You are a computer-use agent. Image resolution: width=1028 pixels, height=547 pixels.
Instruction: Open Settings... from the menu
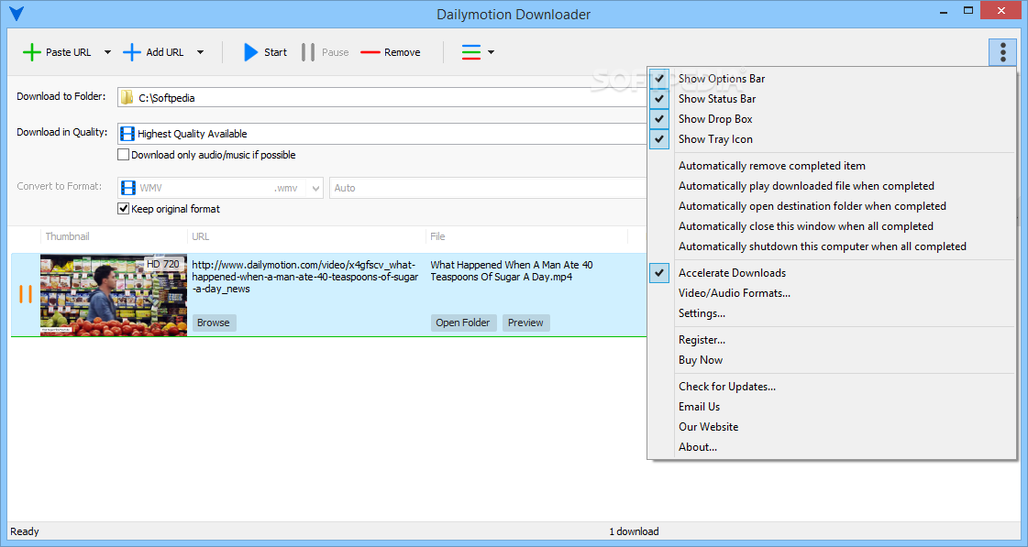832,313
